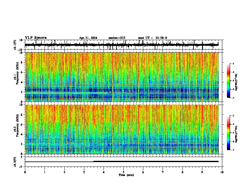Viewport: 250px width, 193px height.
Task: Click the ch.1 voltage waveform trace
Action: click(x=122, y=45)
